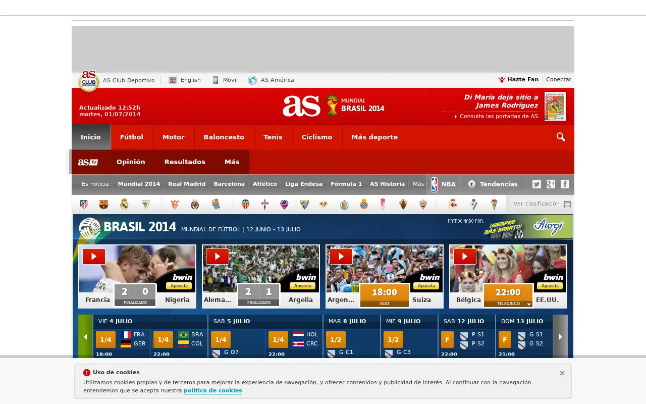The width and height of the screenshot is (646, 404).
Task: Expand the Telecinco 22:00 match dropdown
Action: coord(529,304)
